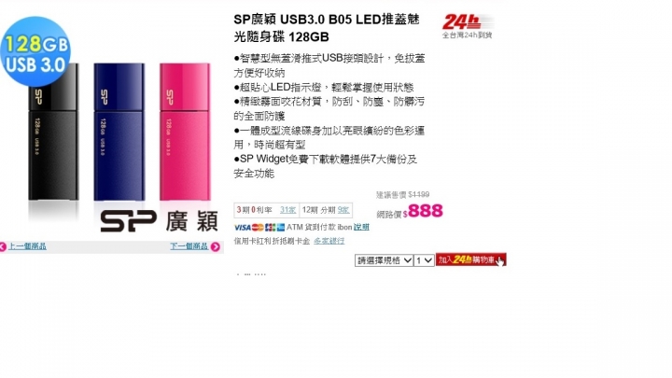Open the 多家銀行 credit card bonus link

pos(329,241)
